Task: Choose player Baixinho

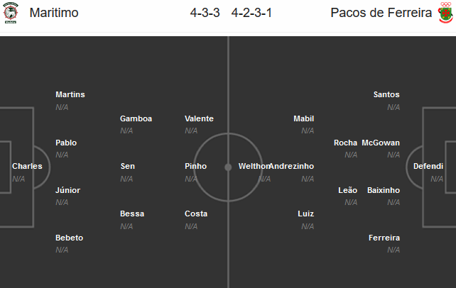Action: click(384, 190)
